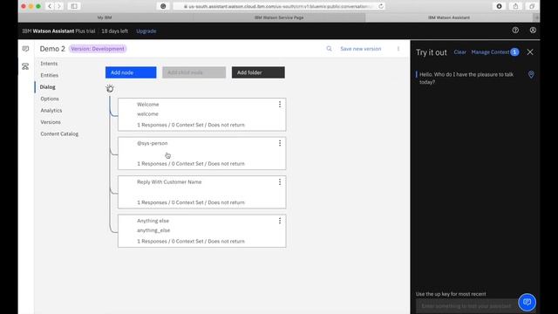This screenshot has width=558, height=314.
Task: Go forward with Safari forward arrow
Action: click(59, 6)
